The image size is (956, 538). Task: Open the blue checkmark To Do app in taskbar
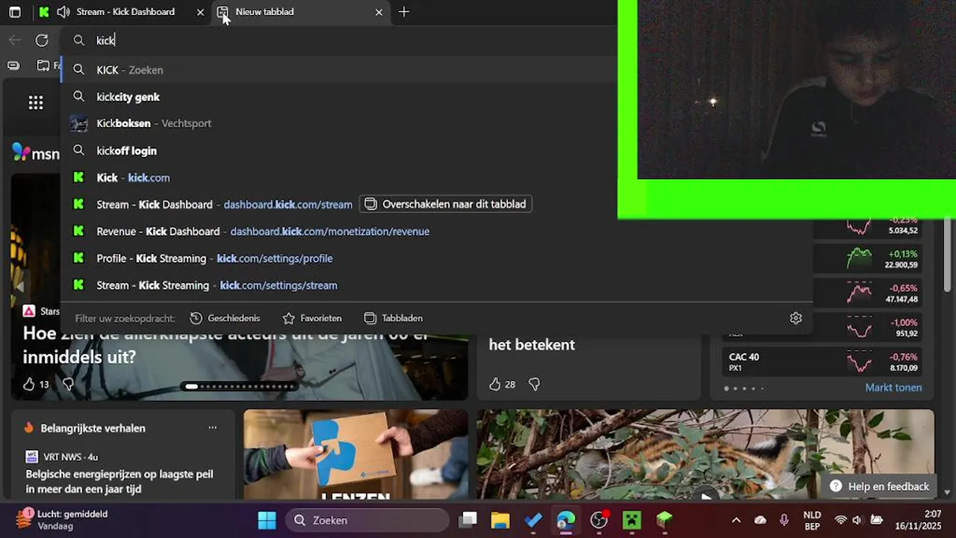pos(533,520)
